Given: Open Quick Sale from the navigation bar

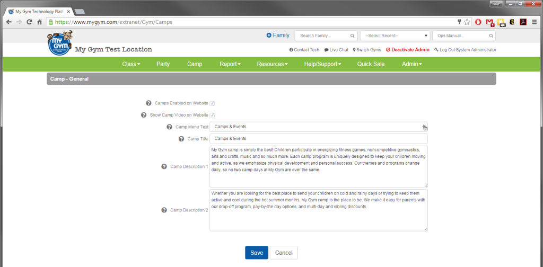Looking at the screenshot, I should pyautogui.click(x=371, y=64).
